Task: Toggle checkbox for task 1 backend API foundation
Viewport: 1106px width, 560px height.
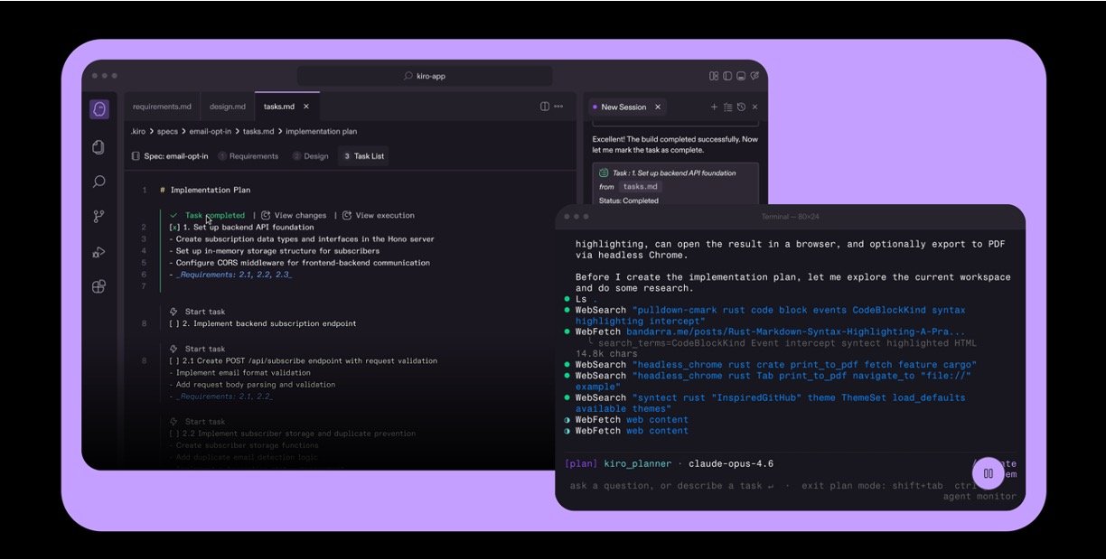Action: pyautogui.click(x=174, y=228)
